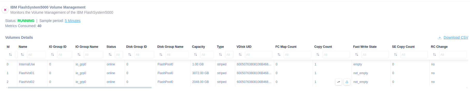Viewport: 470px width, 93px height.
Task: Click FlashVol02 row's online status cell
Action: [115, 82]
